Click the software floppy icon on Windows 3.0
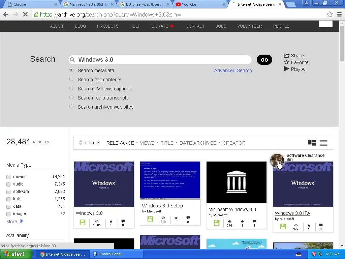This screenshot has height=259, width=345. click(83, 223)
